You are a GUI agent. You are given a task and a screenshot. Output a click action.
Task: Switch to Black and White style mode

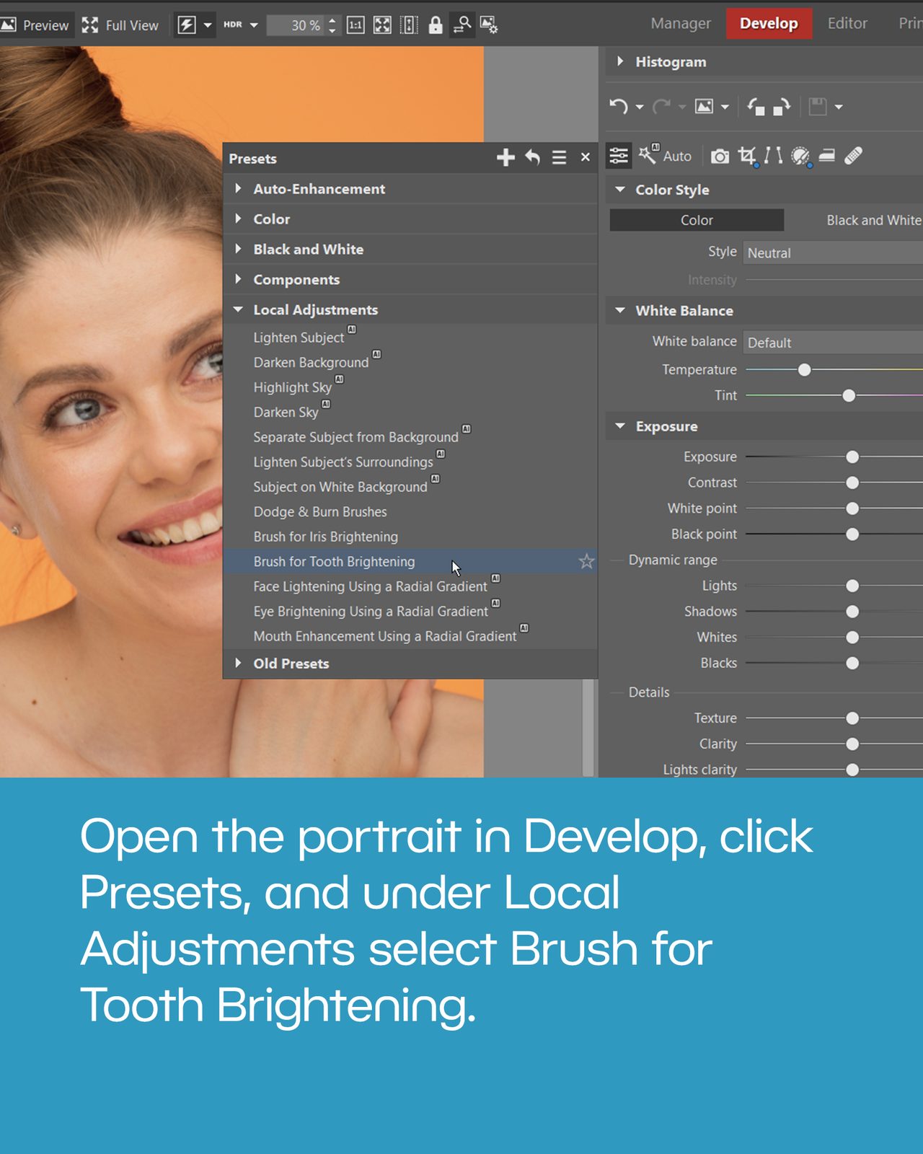[x=873, y=220]
